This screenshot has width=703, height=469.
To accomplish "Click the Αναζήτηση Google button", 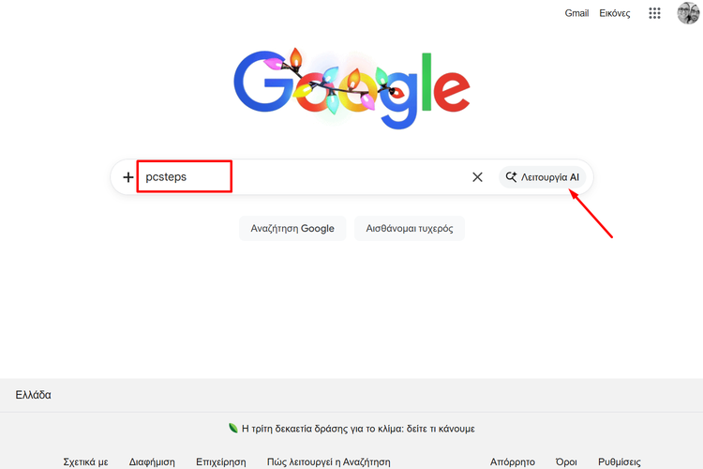I will tap(292, 229).
